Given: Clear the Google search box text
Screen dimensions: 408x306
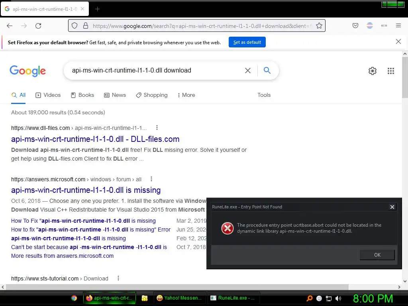Looking at the screenshot, I should point(248,71).
